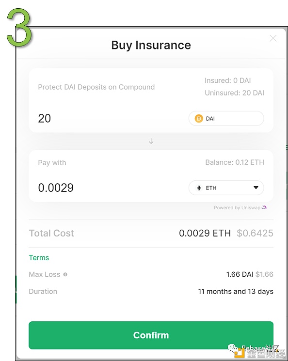
Task: Open the DAI token selector
Action: 226,119
